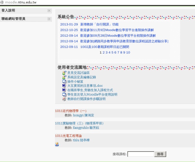Click the PDF icon beside 教師自行開課操作步驟說明

[x=64, y=99]
